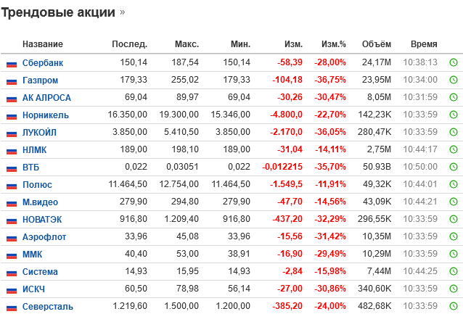Open the Система stock page
The width and height of the screenshot is (463, 314).
41,272
